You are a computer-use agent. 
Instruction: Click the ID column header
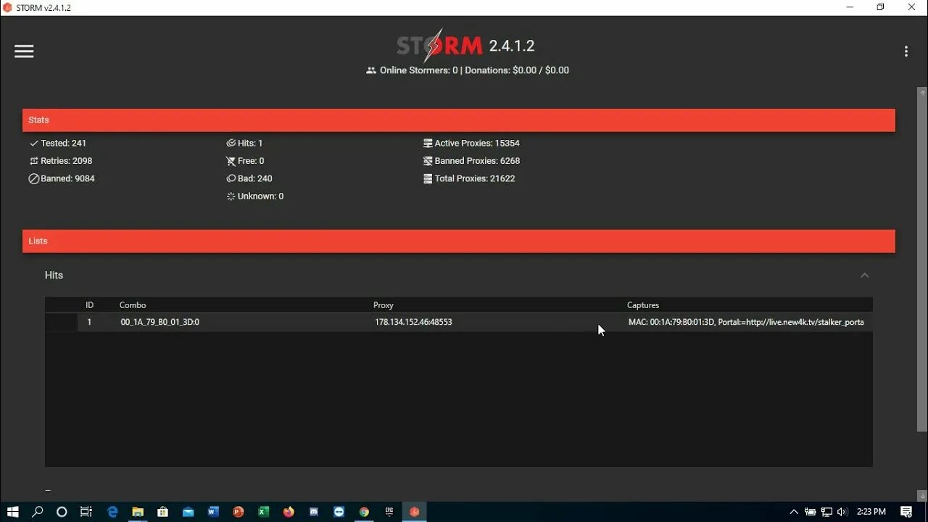(x=90, y=305)
